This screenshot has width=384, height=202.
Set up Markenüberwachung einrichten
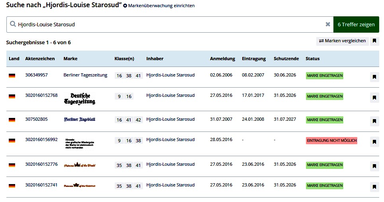point(159,6)
